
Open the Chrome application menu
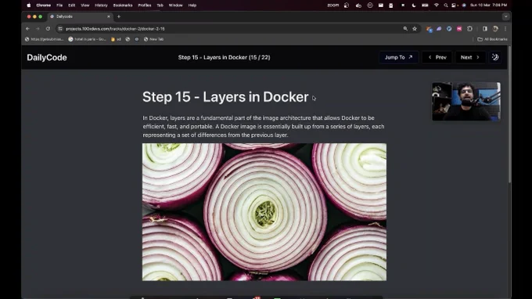point(44,5)
